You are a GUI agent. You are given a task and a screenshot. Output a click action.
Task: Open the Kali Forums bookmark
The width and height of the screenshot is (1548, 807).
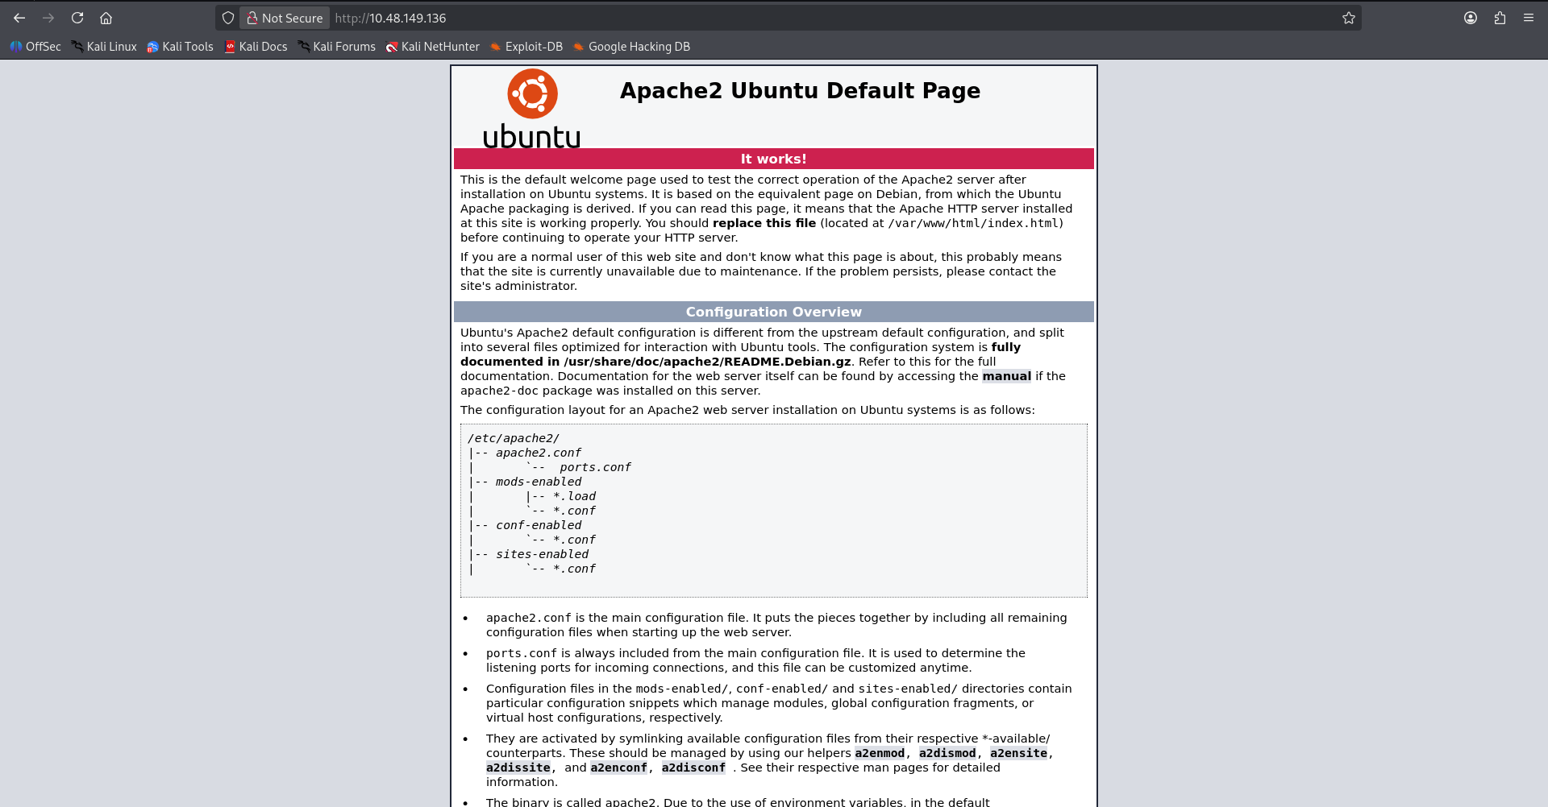coord(336,47)
